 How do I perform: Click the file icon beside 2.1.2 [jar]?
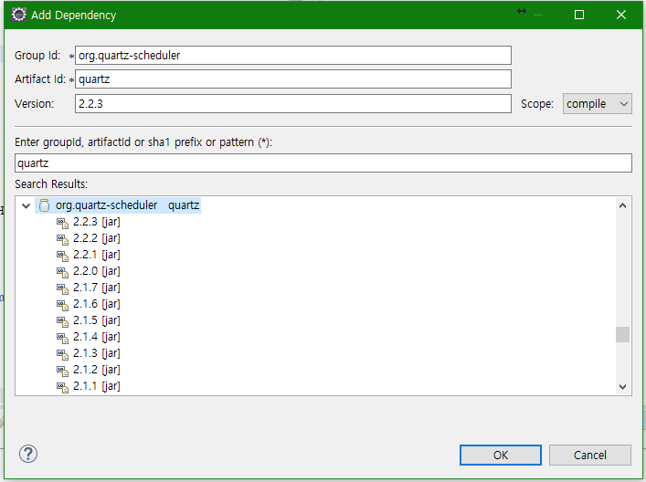[x=62, y=372]
